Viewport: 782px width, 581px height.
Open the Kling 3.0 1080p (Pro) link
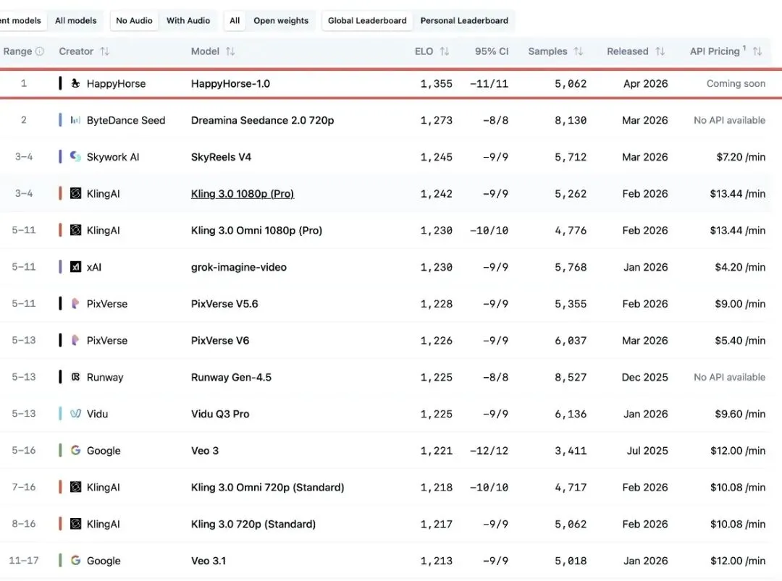point(243,194)
